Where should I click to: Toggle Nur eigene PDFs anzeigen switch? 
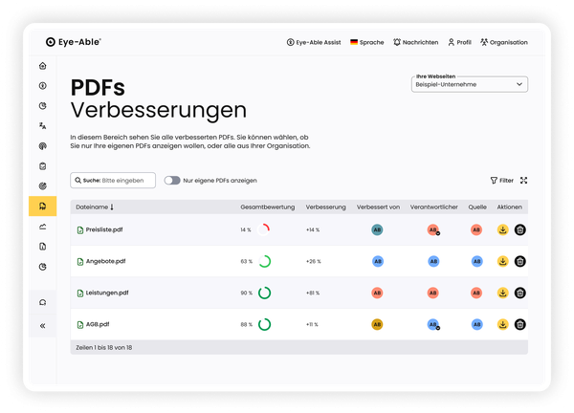pos(172,181)
